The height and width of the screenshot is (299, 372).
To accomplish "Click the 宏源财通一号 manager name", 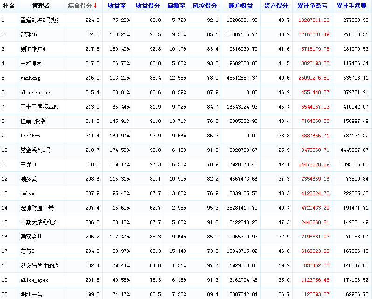I will click(37, 208).
